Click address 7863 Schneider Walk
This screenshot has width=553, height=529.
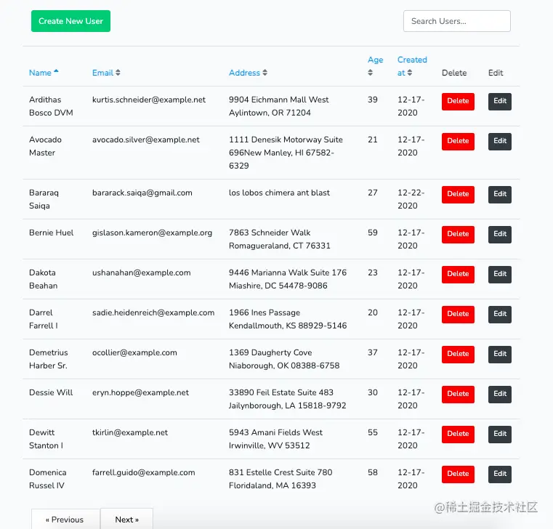(270, 233)
